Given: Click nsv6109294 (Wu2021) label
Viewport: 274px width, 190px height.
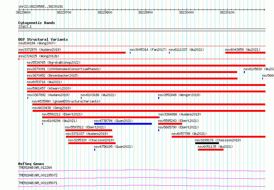Looking at the screenshot, I should (x=59, y=121).
